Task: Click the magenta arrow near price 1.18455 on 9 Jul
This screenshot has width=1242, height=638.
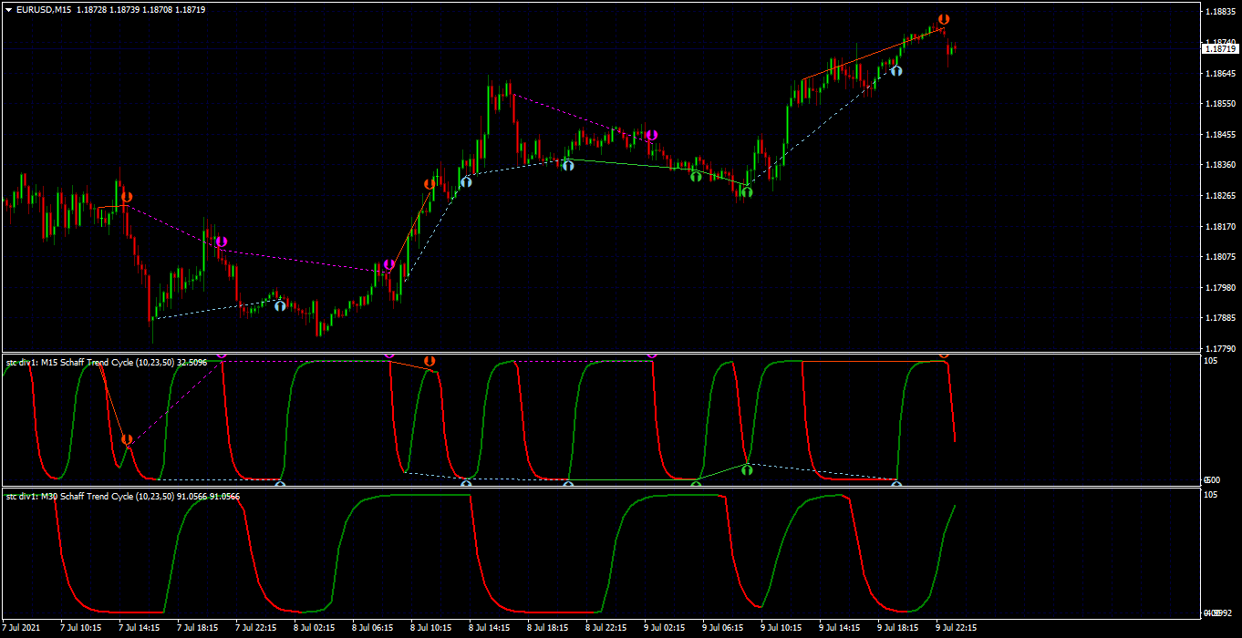Action: pyautogui.click(x=651, y=136)
